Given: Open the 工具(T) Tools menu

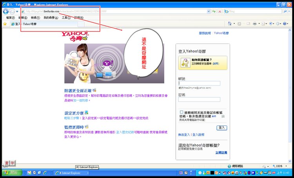Looking at the screenshot, I should click(x=66, y=18).
